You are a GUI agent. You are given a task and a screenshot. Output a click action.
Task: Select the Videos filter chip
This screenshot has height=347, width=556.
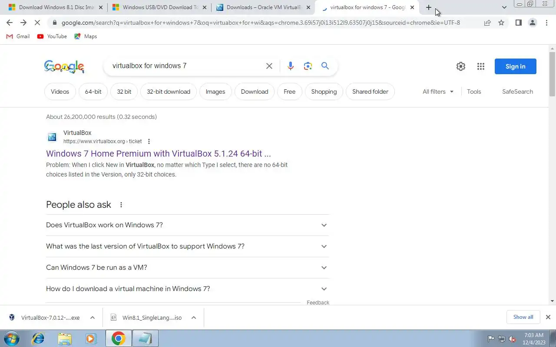(x=60, y=92)
